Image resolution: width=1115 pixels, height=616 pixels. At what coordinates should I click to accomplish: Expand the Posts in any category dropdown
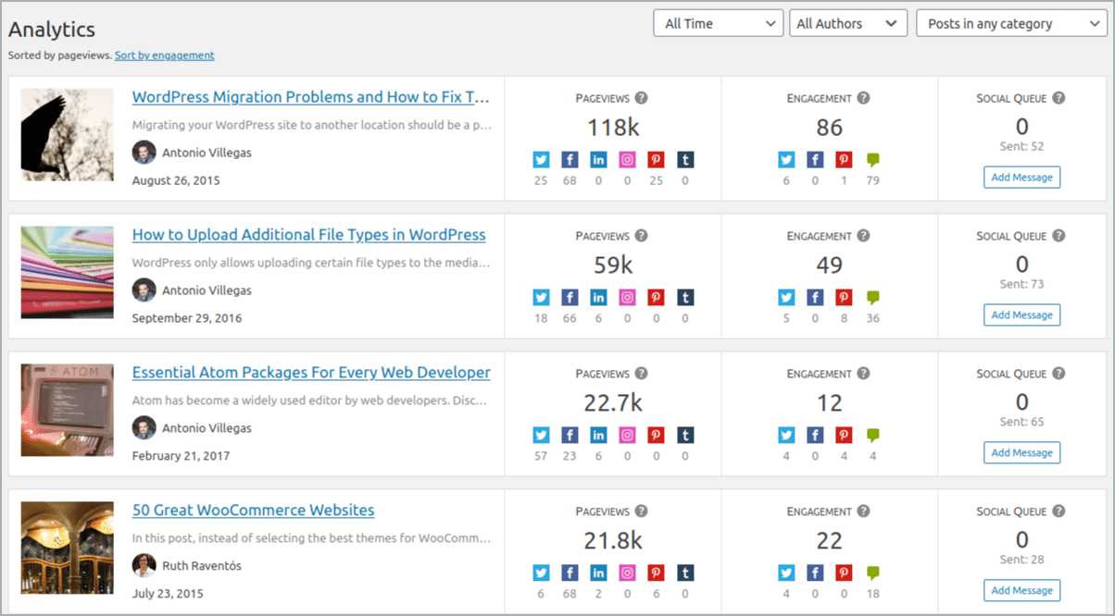pyautogui.click(x=1010, y=22)
